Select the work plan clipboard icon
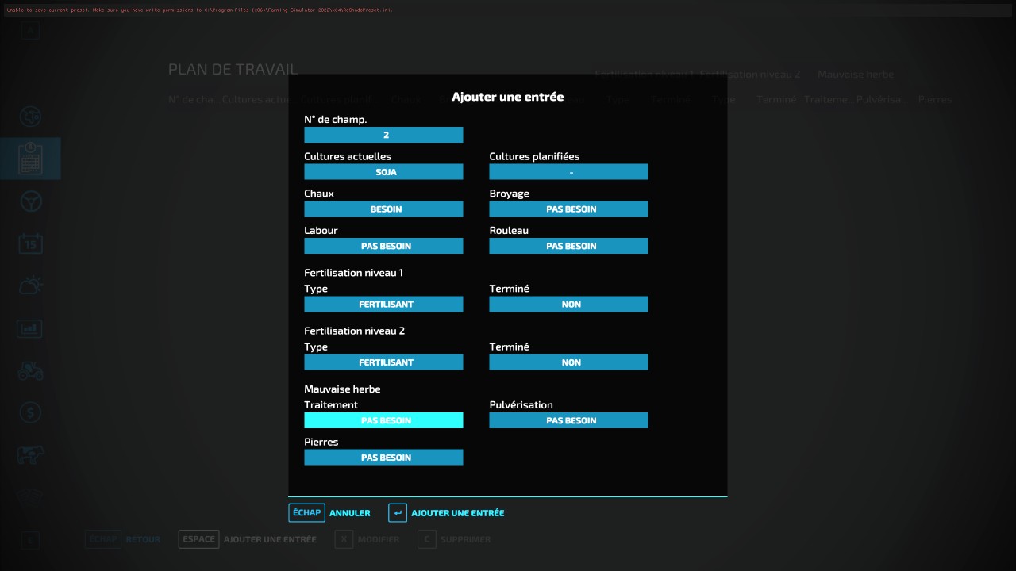Viewport: 1016px width, 571px height. (x=30, y=159)
